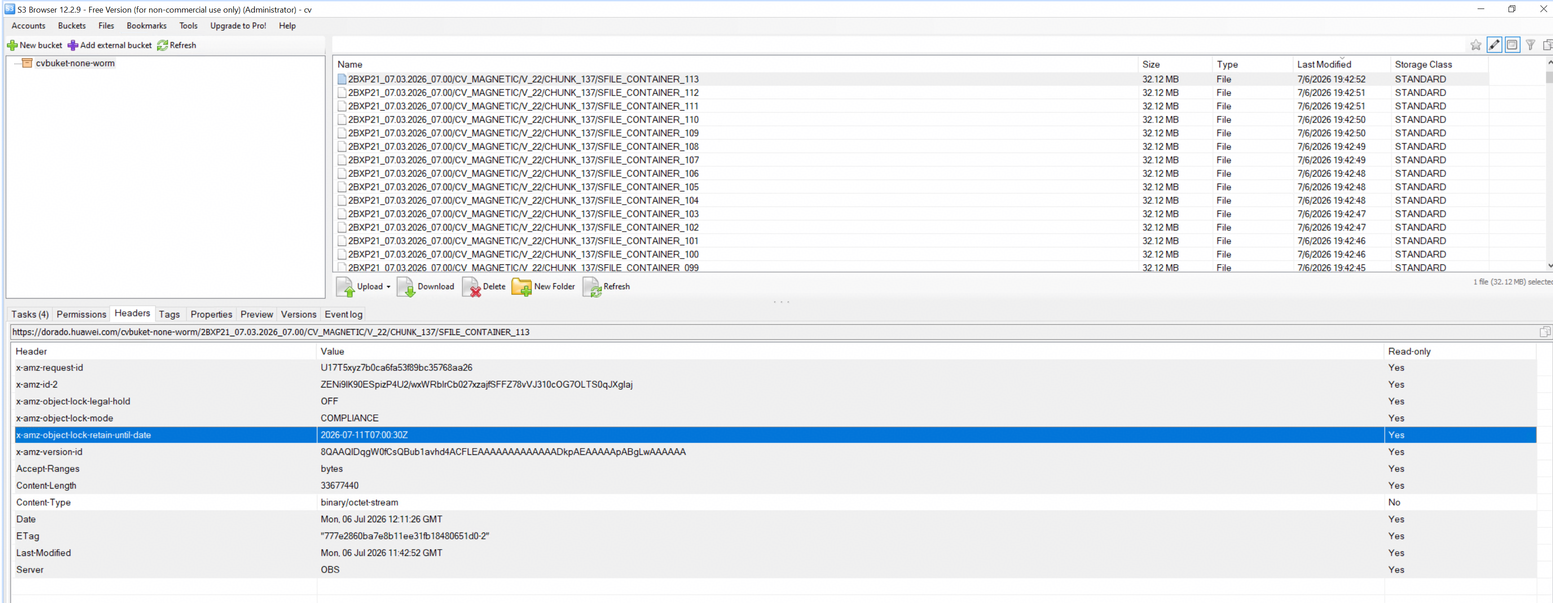Image resolution: width=1553 pixels, height=603 pixels.
Task: Select file icon for SFILE_CONTAINER_106
Action: pos(342,174)
